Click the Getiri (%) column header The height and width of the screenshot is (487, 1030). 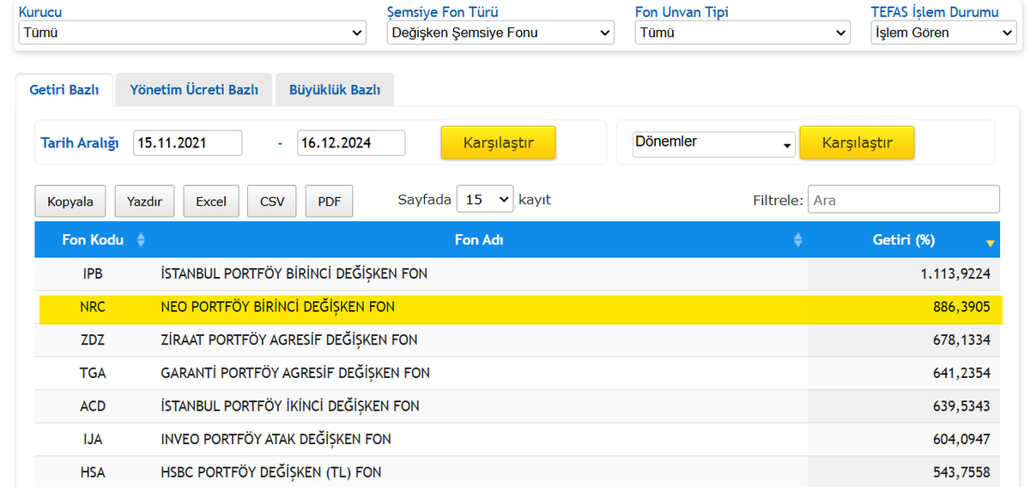click(904, 240)
